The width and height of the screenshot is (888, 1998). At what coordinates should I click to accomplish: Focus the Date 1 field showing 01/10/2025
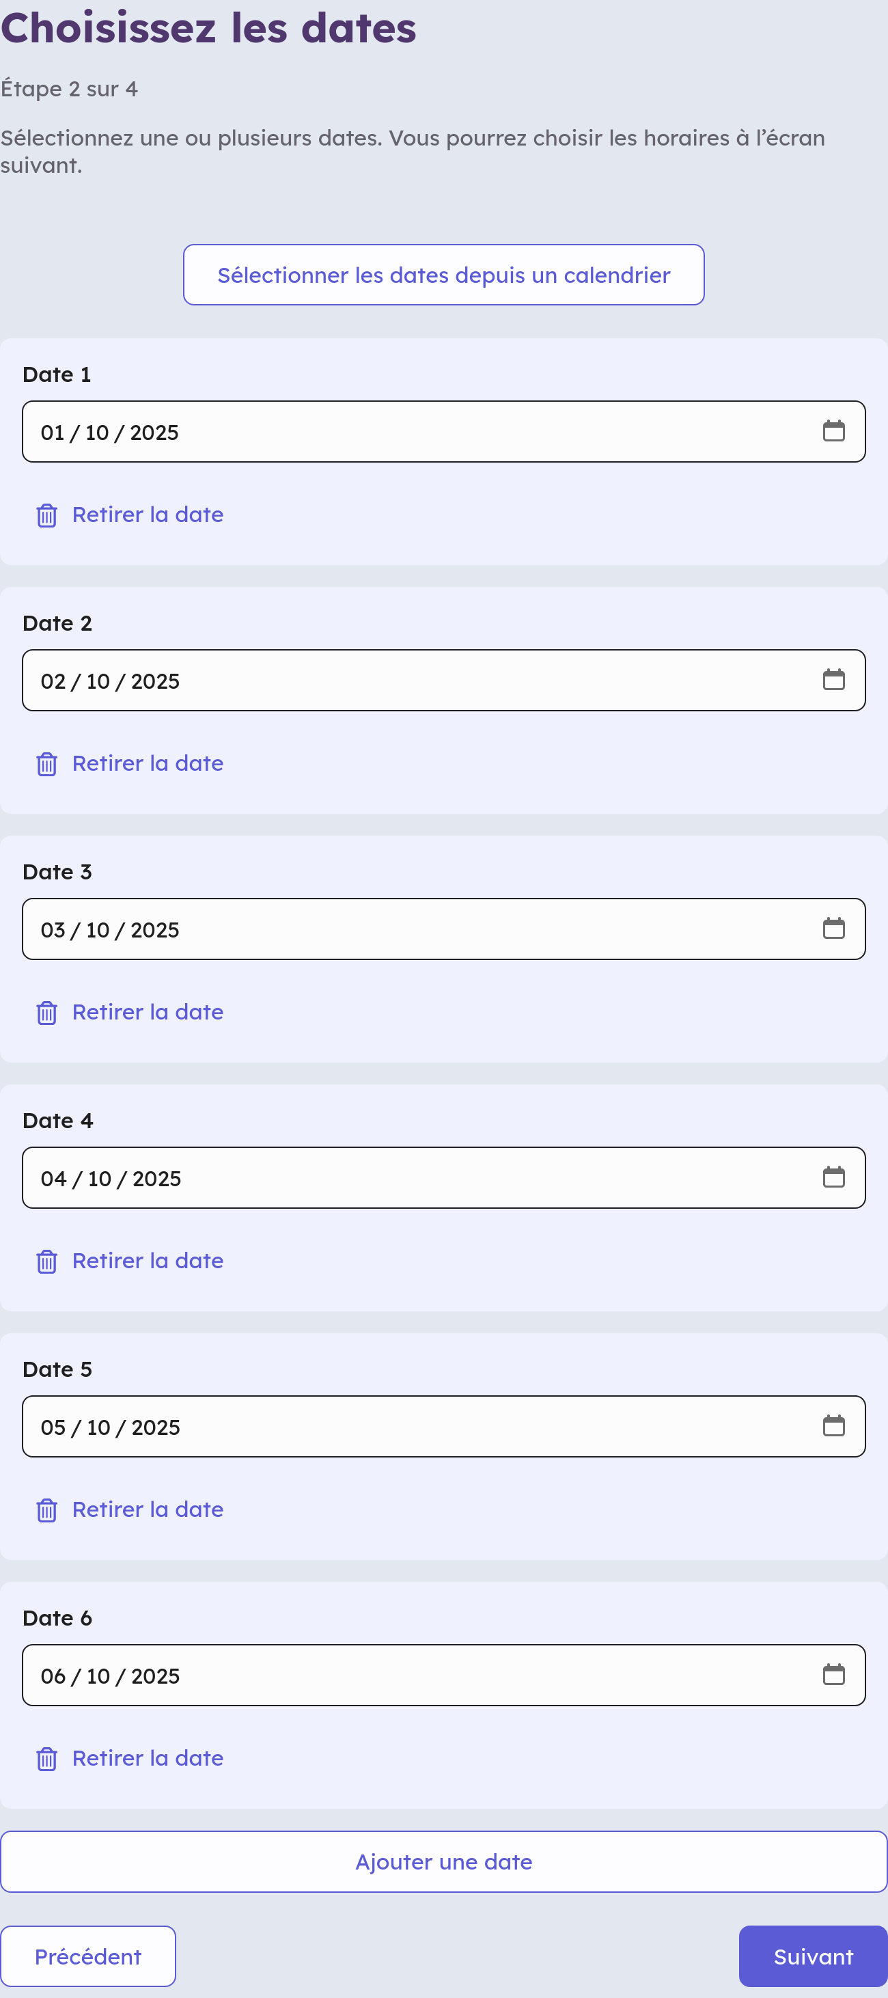388,432
